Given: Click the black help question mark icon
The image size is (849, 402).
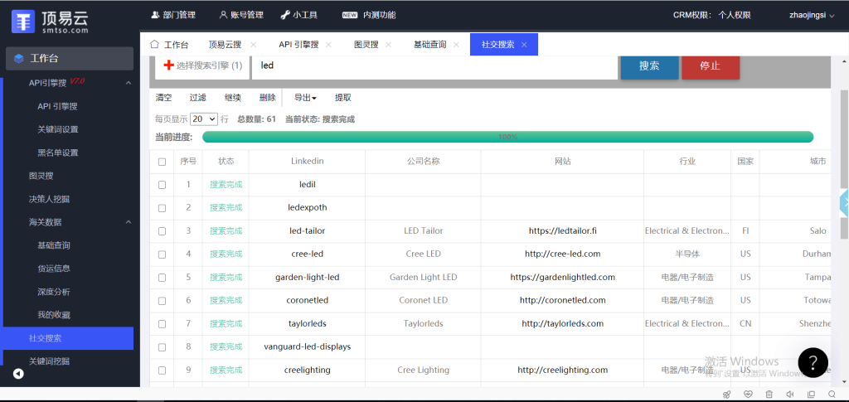Looking at the screenshot, I should [813, 361].
